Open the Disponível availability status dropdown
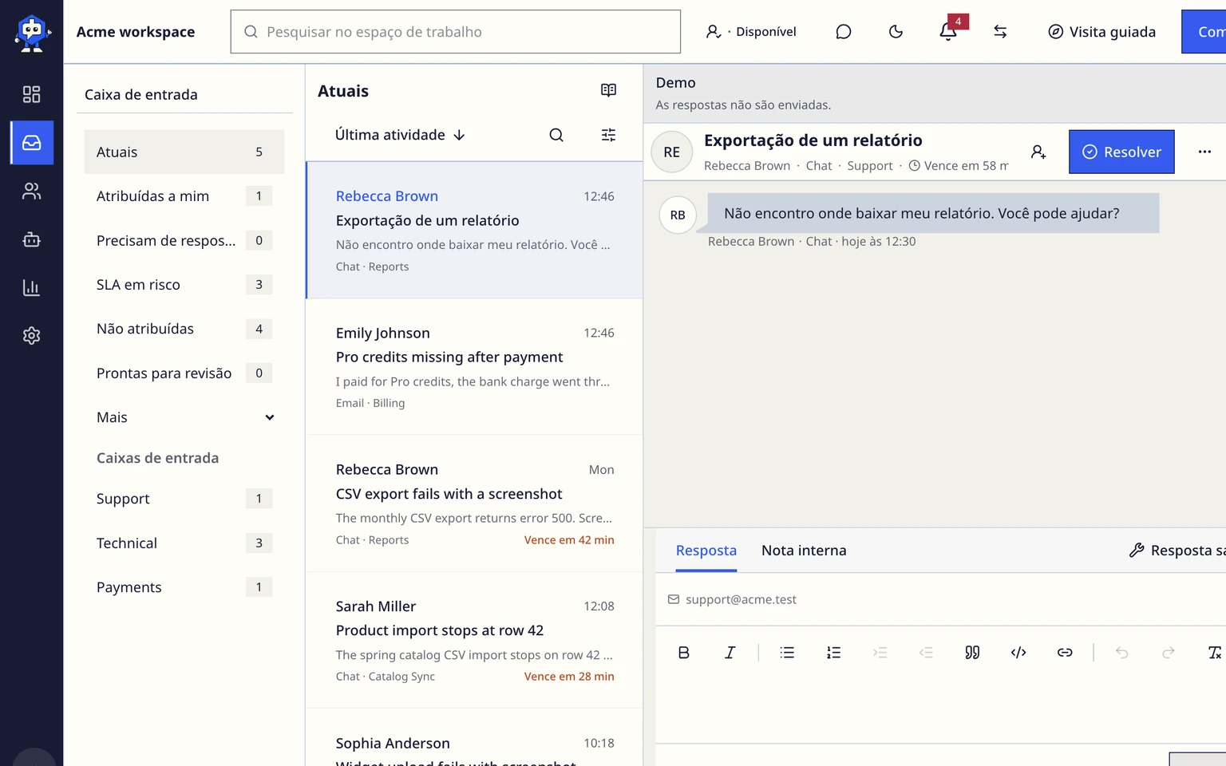The width and height of the screenshot is (1226, 766). [x=751, y=32]
